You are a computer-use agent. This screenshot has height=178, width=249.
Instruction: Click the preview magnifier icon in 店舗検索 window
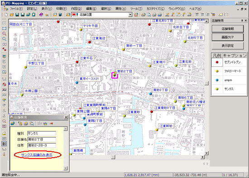coord(32,123)
